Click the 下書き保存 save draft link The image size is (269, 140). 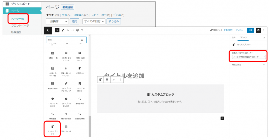coord(228,30)
